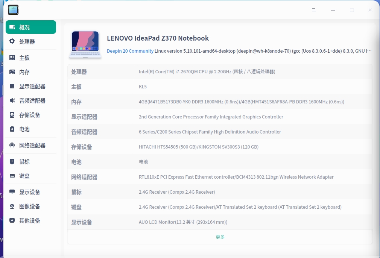
Task: Click the 2nd Generation Core Graphics Controller value
Action: 211,117
